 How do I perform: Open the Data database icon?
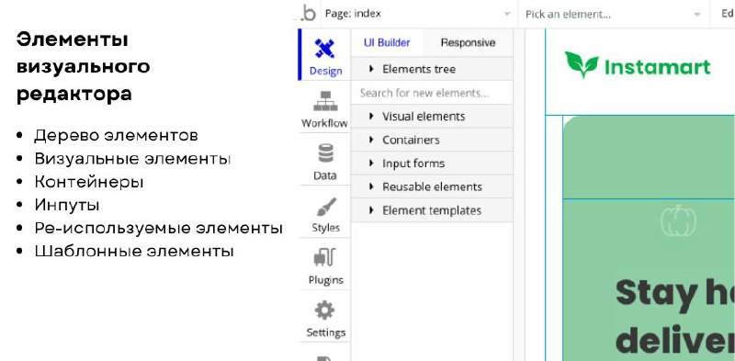325,153
